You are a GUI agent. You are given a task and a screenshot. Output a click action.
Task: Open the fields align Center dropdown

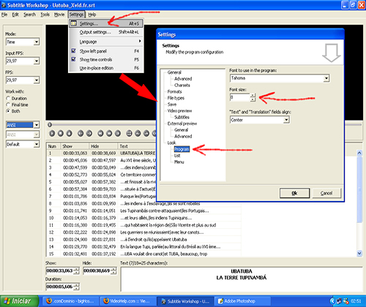[286, 120]
